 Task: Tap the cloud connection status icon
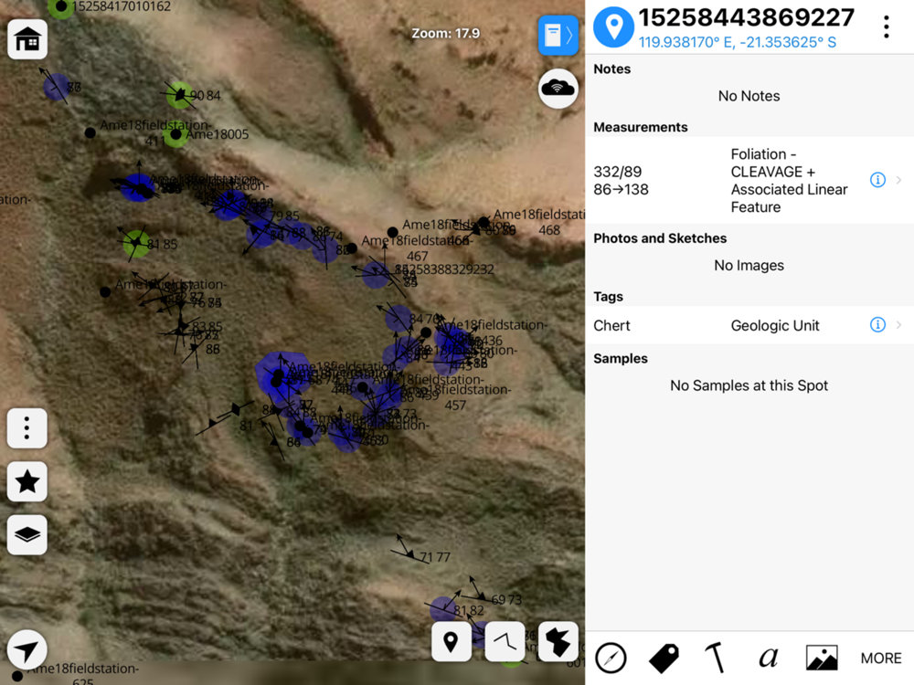tap(558, 89)
